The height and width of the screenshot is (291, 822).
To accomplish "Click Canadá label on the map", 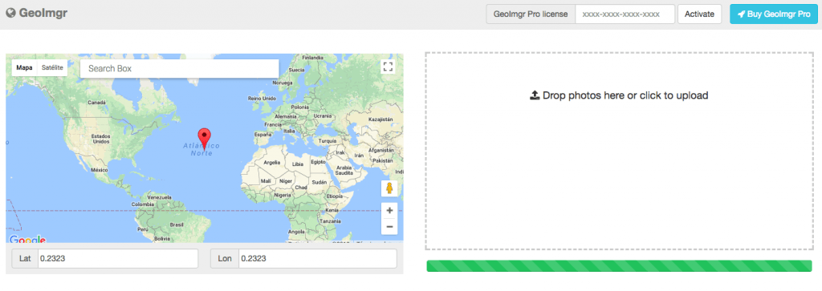I will [96, 102].
